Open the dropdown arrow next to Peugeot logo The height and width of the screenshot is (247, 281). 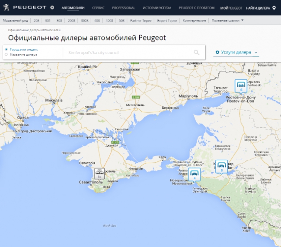[52, 8]
